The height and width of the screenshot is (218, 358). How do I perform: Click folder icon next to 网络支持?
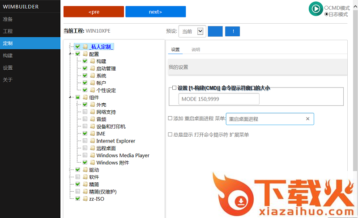point(93,112)
